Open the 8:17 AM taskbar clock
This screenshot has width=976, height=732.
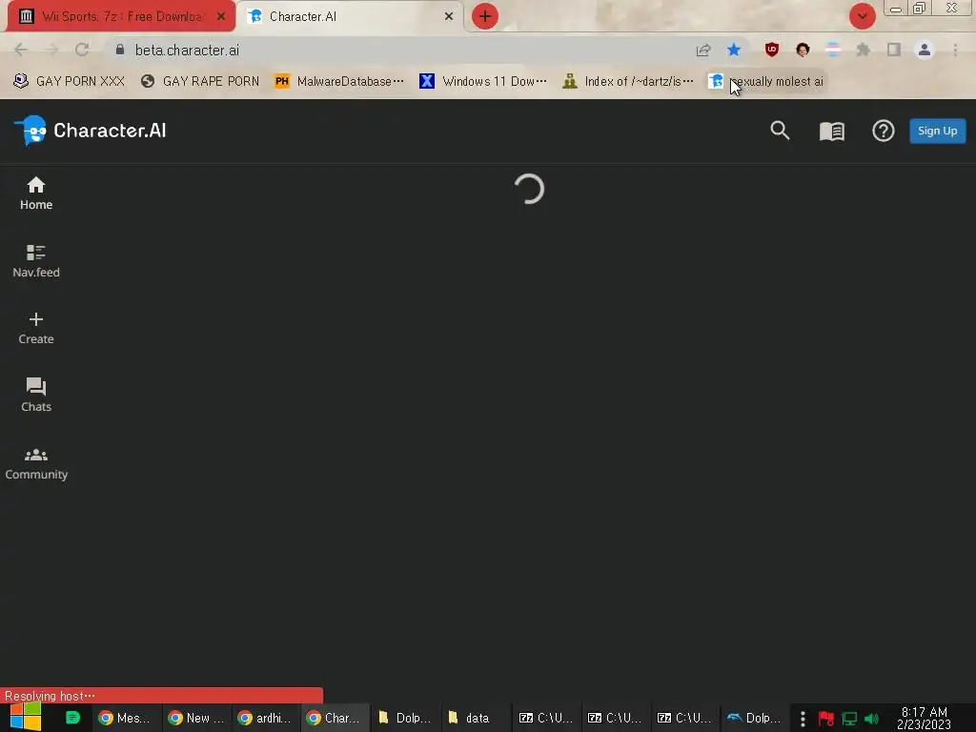pyautogui.click(x=924, y=719)
